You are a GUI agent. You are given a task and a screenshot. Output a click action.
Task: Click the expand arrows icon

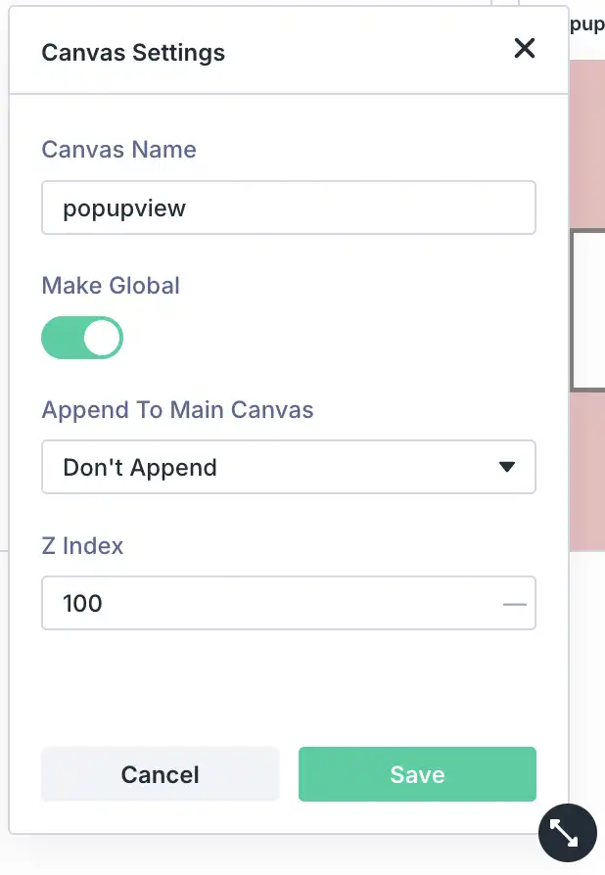tap(567, 832)
